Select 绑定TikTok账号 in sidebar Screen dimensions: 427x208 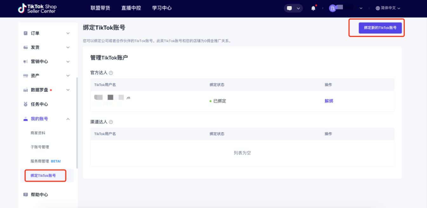coord(43,176)
